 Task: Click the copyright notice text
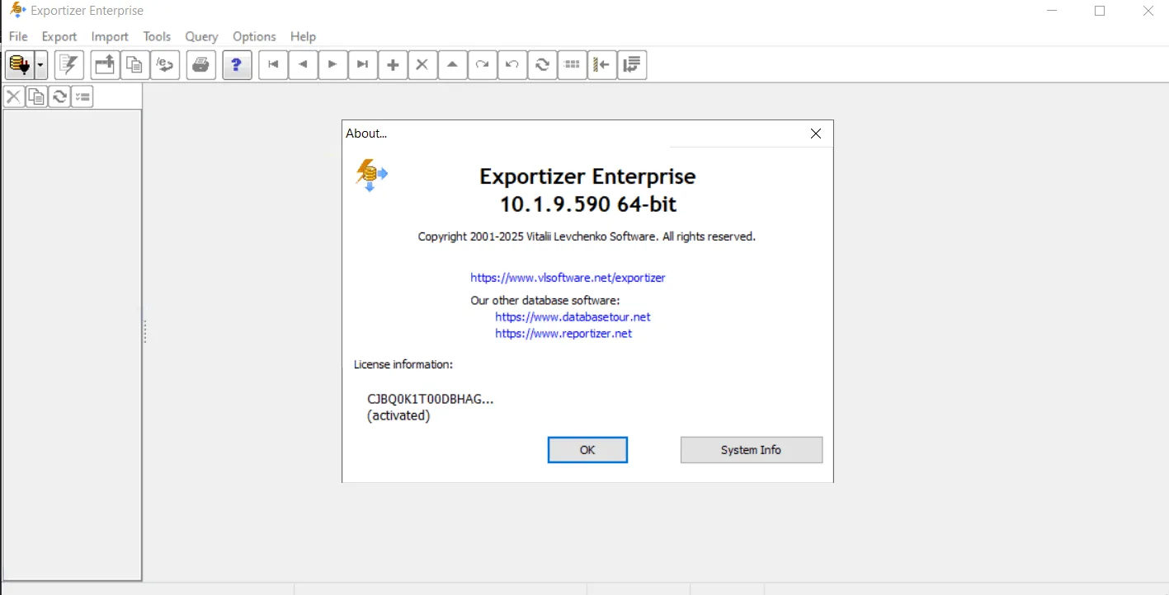click(x=587, y=237)
